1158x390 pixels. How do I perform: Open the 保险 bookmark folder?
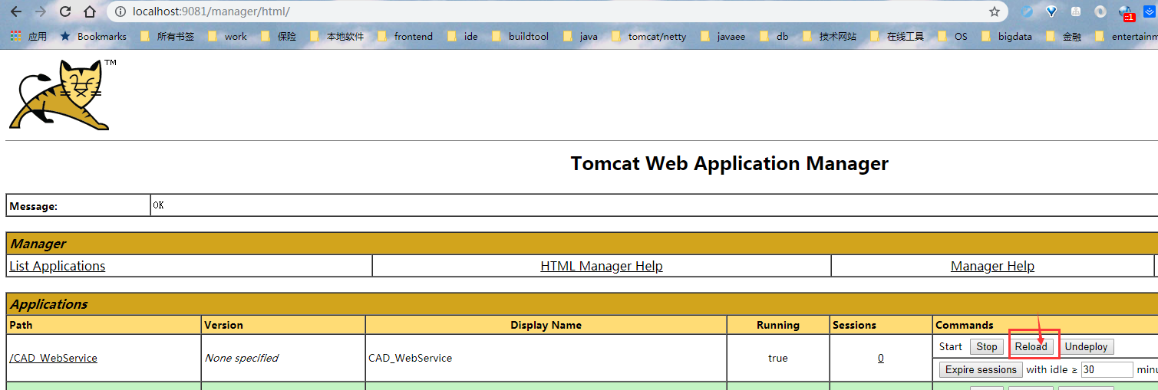click(x=278, y=36)
